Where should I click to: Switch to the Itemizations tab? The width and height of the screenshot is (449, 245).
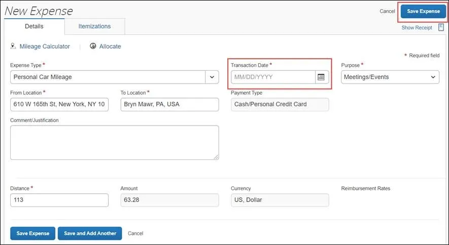[x=94, y=26]
